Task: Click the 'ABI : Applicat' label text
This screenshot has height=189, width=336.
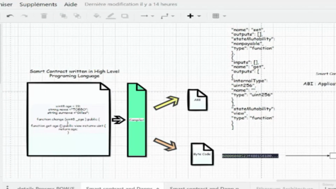Action: (x=320, y=84)
